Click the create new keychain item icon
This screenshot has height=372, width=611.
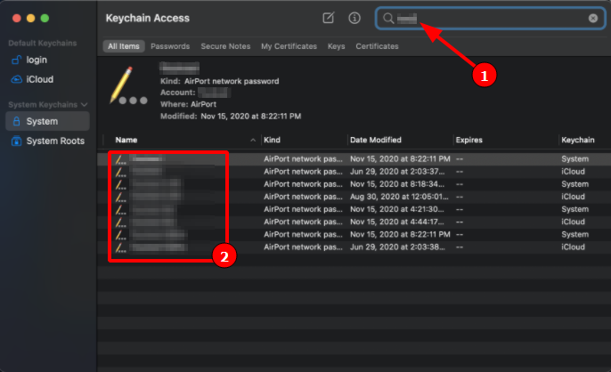(x=329, y=18)
